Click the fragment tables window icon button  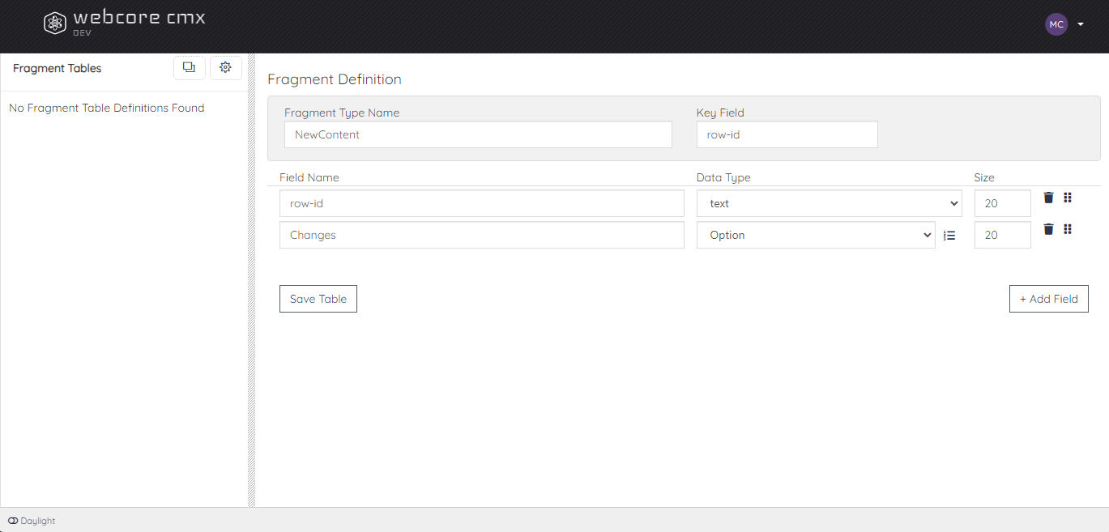pos(189,68)
